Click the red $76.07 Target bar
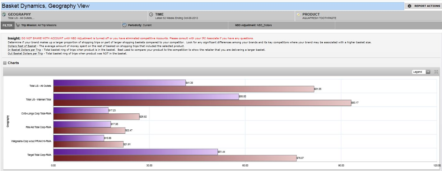 click(x=175, y=158)
